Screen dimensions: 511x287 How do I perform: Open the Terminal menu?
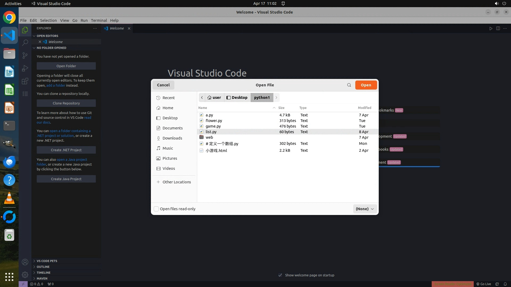coord(99,20)
